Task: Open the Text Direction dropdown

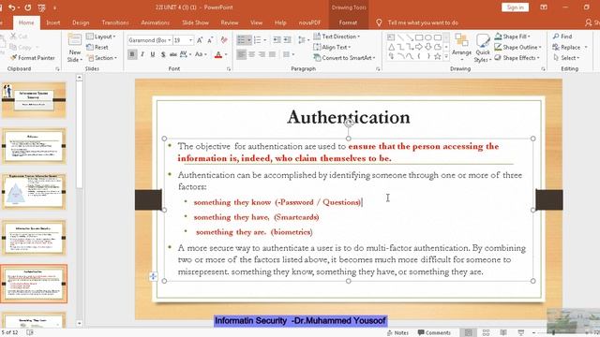Action: coord(337,37)
